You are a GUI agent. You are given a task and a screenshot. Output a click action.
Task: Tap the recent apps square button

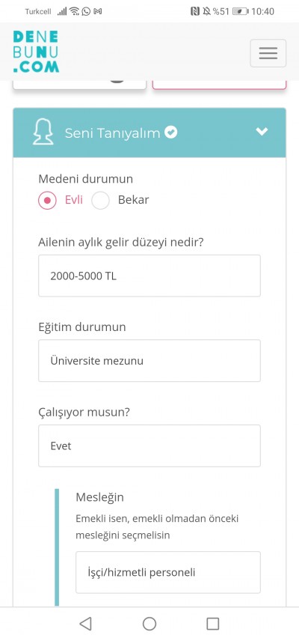coord(213,624)
